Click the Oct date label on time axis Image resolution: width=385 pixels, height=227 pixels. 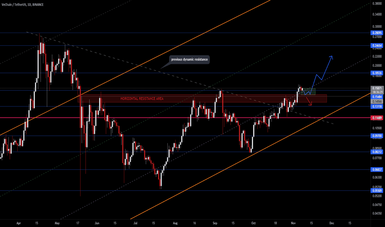click(253, 223)
